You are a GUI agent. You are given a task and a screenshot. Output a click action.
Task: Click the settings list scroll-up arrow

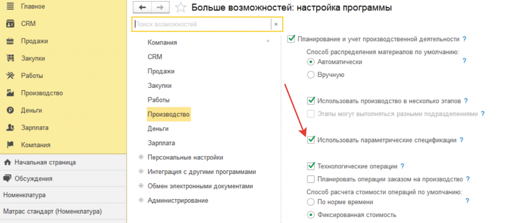pyautogui.click(x=268, y=41)
